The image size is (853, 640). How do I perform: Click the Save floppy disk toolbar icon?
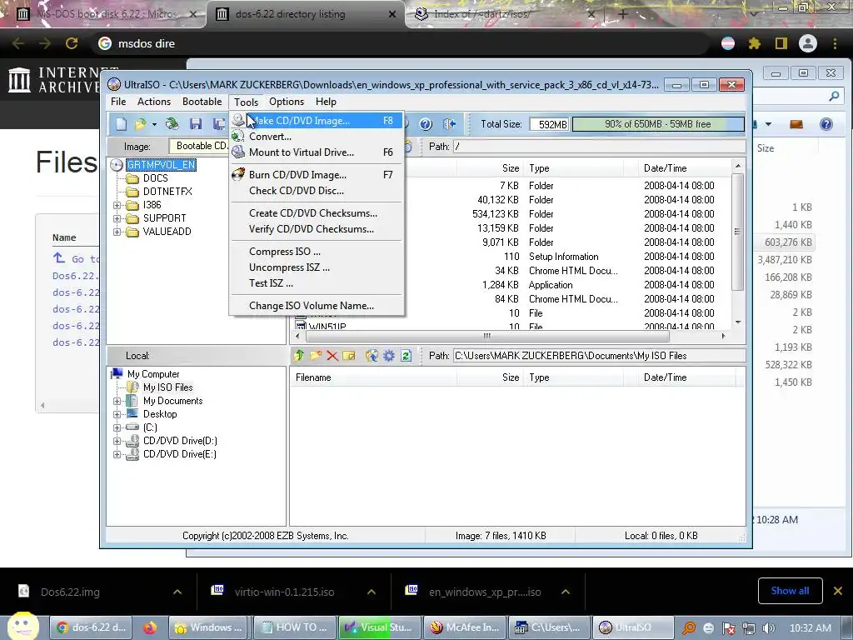(195, 124)
